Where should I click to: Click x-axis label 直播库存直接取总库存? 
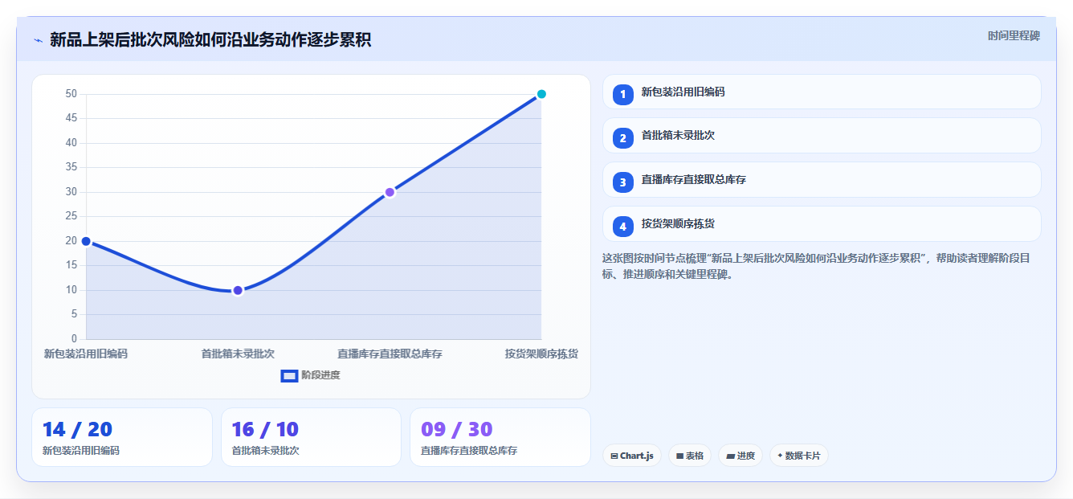coord(390,354)
